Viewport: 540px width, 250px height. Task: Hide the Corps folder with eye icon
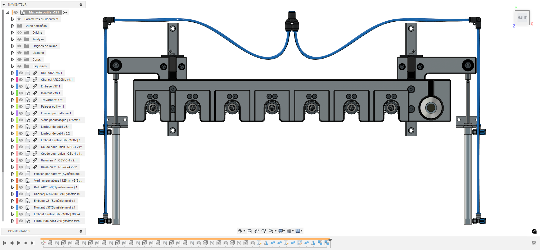point(19,59)
